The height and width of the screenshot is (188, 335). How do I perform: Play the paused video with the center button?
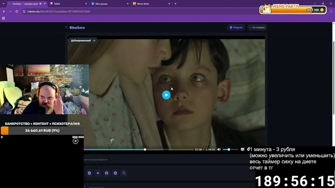[166, 95]
